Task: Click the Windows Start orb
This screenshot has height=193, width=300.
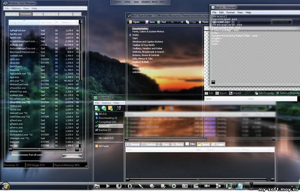Action: coord(6,186)
